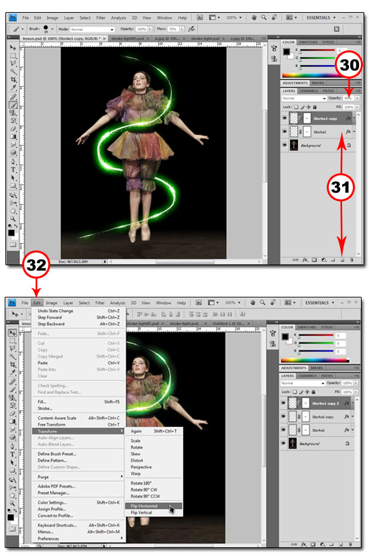Select the Zoom tool in top window toolbox

[13, 218]
